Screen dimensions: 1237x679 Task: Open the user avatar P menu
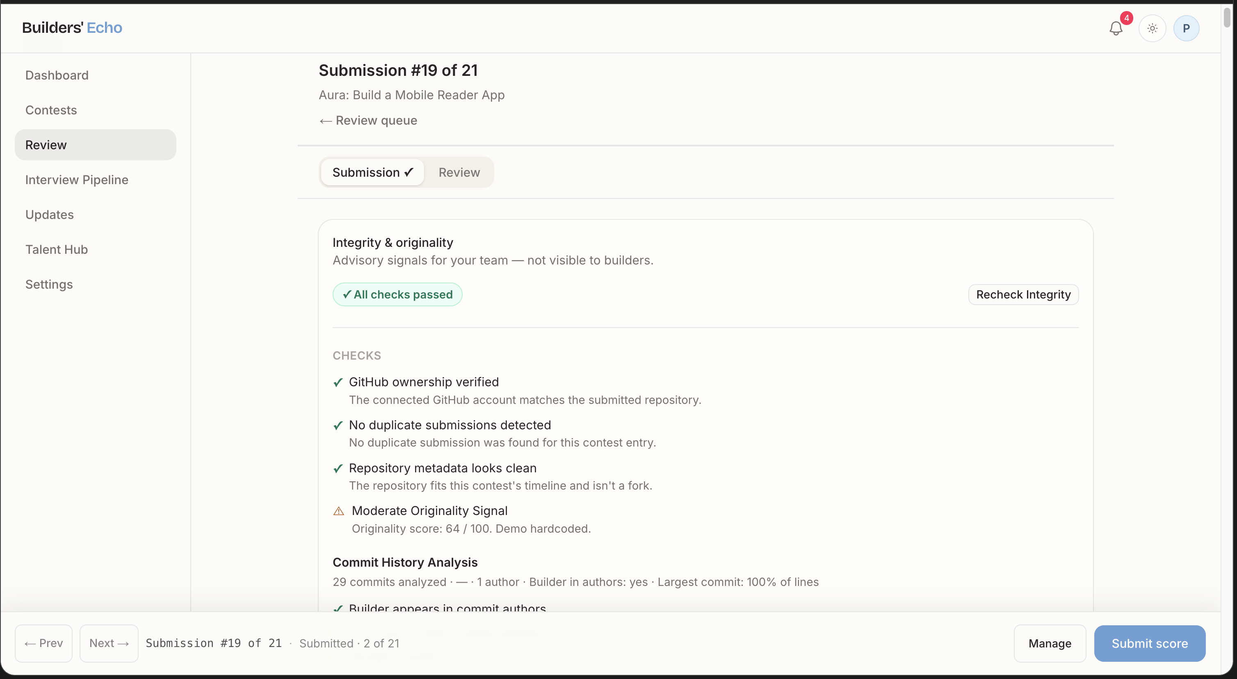point(1186,28)
